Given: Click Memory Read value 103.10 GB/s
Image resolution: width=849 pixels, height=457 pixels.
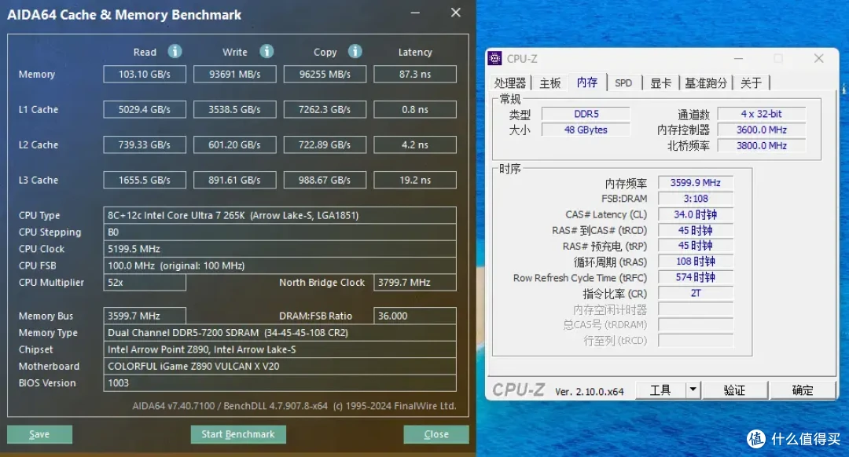Looking at the screenshot, I should click(145, 74).
